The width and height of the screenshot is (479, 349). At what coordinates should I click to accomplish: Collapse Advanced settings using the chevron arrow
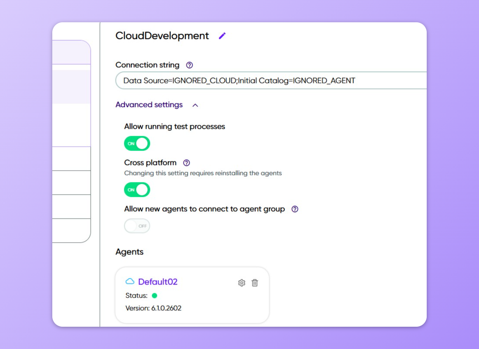(196, 105)
